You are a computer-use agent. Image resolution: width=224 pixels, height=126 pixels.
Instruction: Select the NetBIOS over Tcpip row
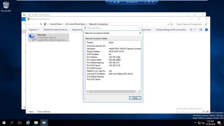(113, 71)
